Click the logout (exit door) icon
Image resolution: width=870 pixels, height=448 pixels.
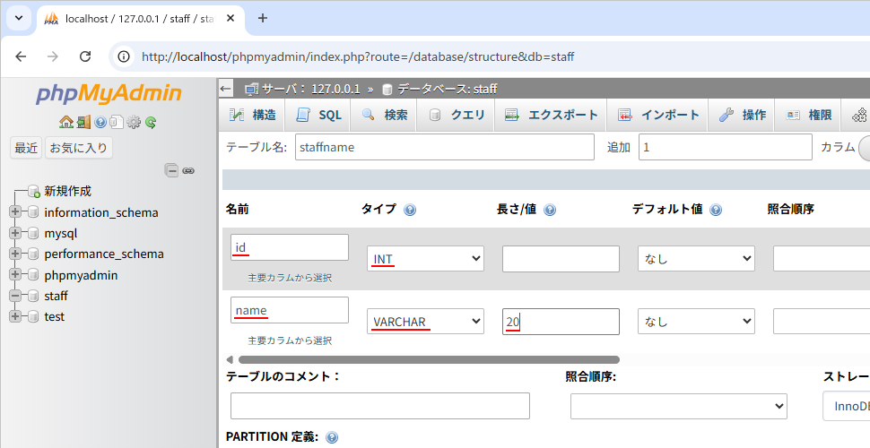click(83, 122)
